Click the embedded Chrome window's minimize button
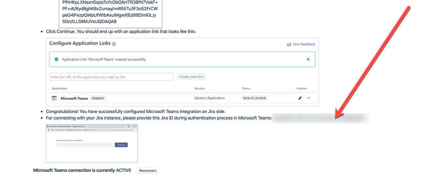Screen dimensions: 423x183 [x=122, y=126]
